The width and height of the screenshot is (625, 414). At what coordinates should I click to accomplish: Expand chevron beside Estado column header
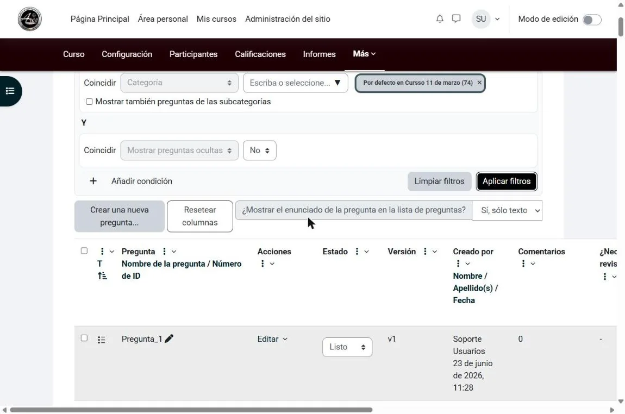click(x=366, y=252)
